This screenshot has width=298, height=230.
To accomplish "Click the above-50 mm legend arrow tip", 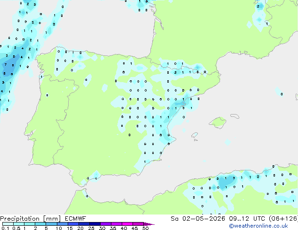I will pos(149,224).
